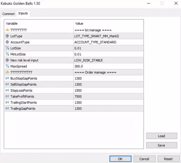This screenshot has height=163, width=181.
Task: Edit the BuyStopGapPoints value 1300
Action: coord(108,78)
